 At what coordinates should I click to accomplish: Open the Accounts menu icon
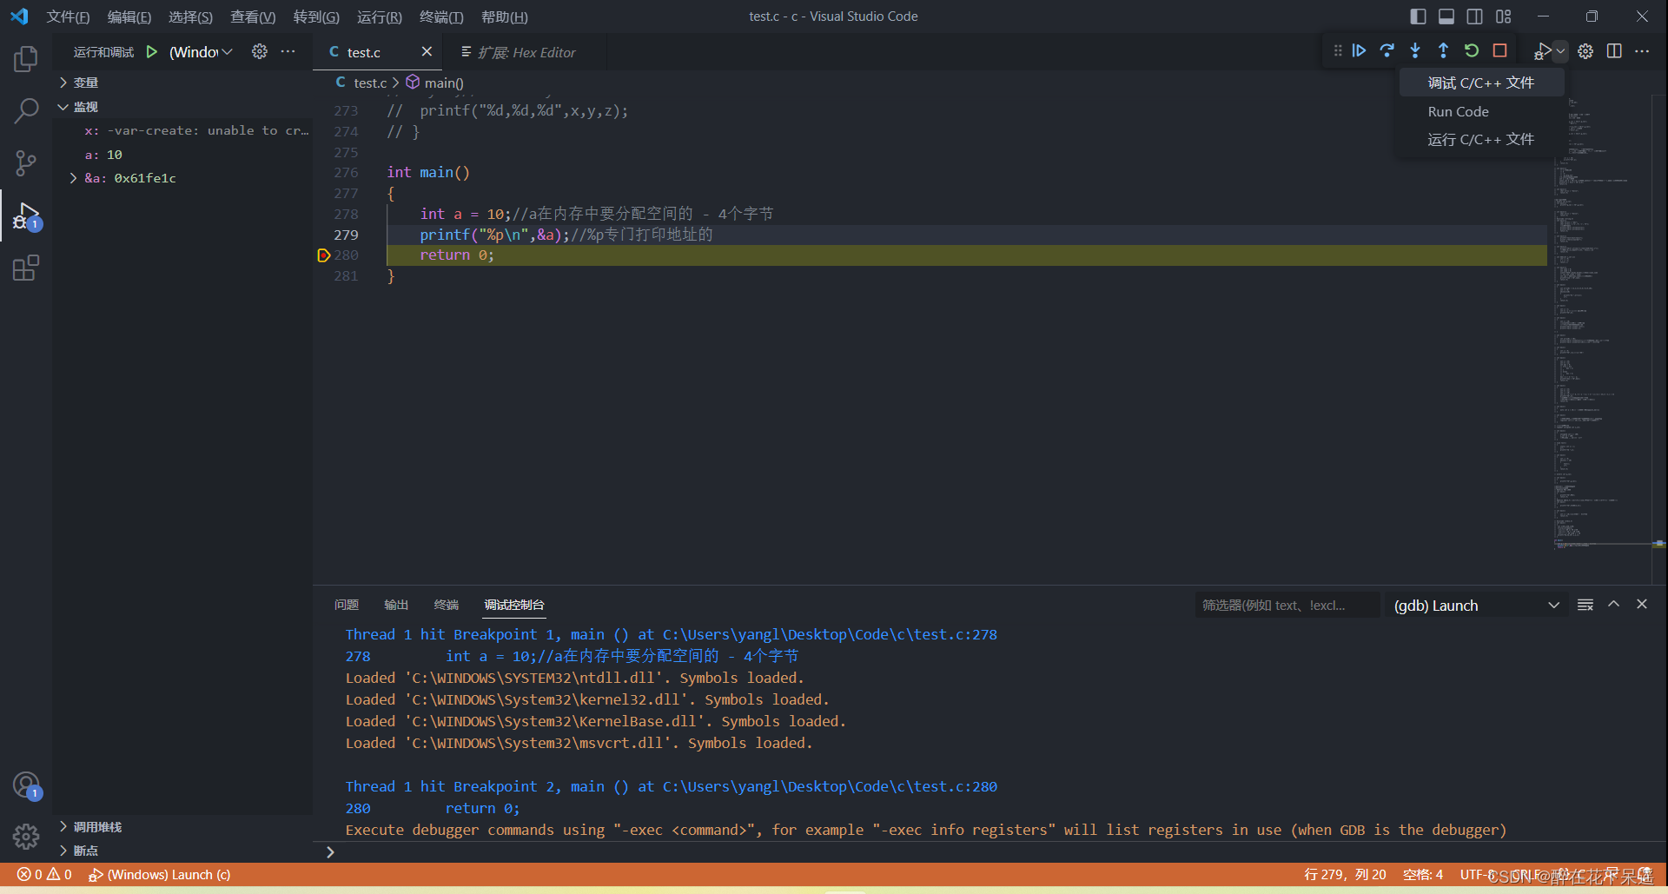tap(26, 785)
